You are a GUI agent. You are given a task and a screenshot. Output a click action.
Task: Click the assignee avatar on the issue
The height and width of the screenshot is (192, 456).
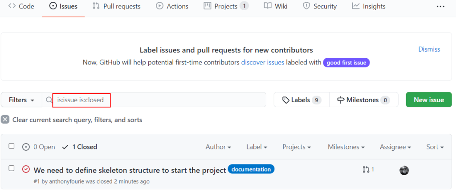(x=404, y=170)
